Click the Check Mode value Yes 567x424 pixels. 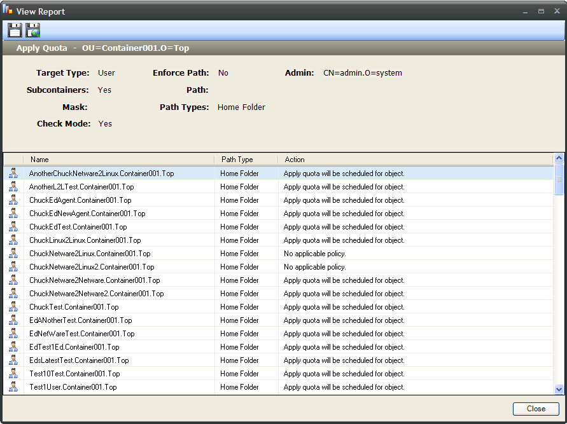(105, 123)
